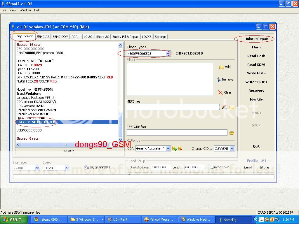Open Yahoo! Messenger taskbar item
Screen dimensions: 299x239
[160, 219]
